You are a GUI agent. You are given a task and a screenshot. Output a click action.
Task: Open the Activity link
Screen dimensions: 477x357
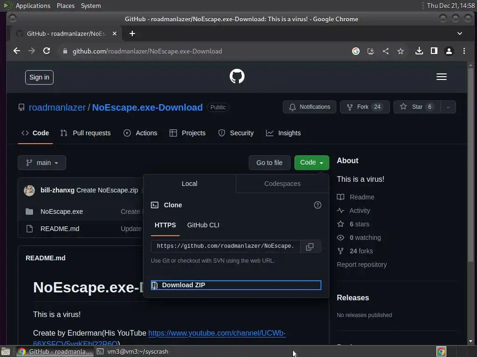point(354,211)
